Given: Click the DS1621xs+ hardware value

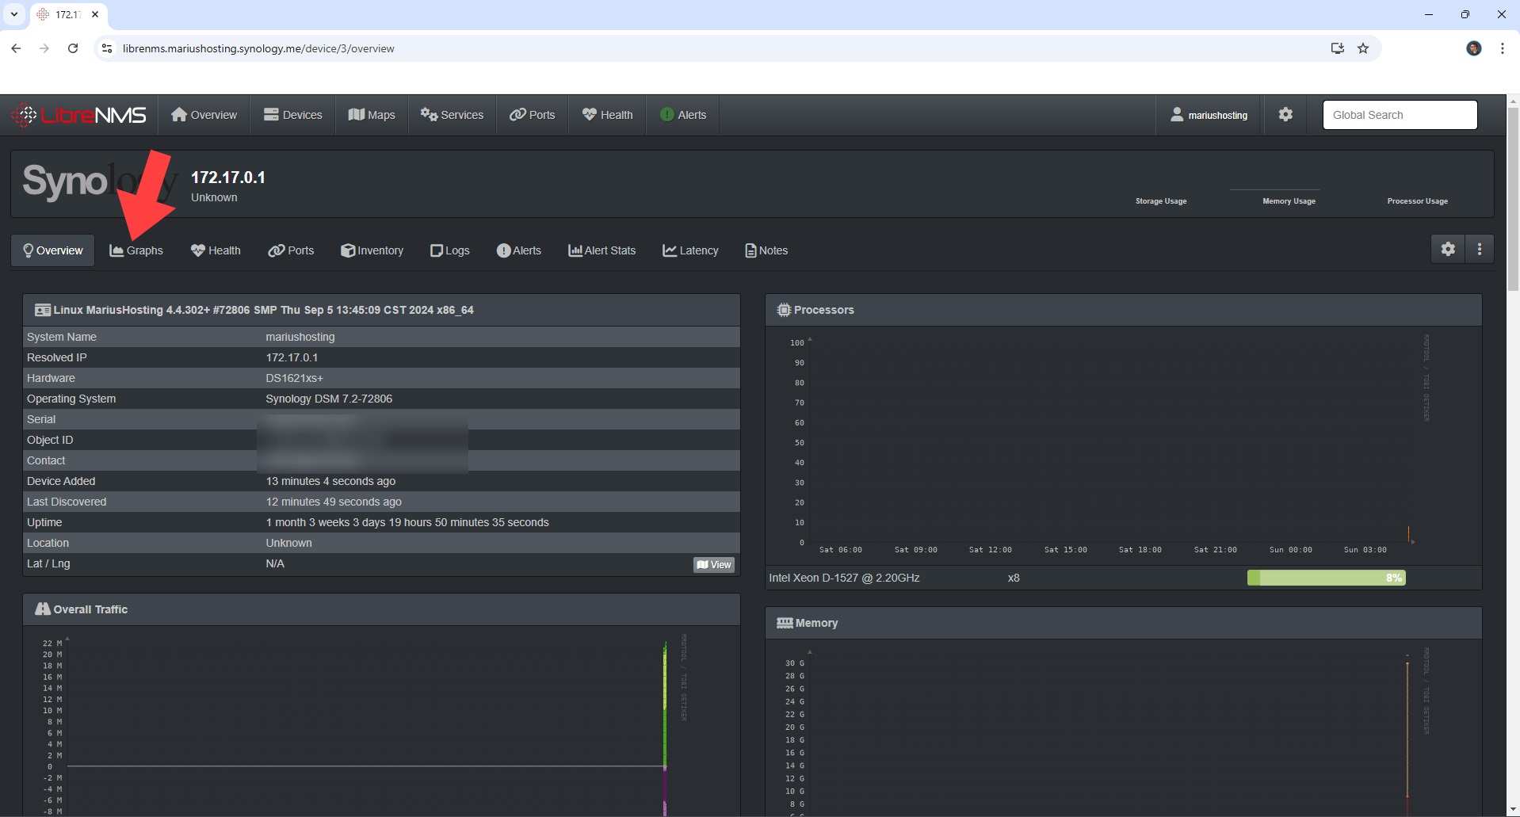Looking at the screenshot, I should [295, 378].
